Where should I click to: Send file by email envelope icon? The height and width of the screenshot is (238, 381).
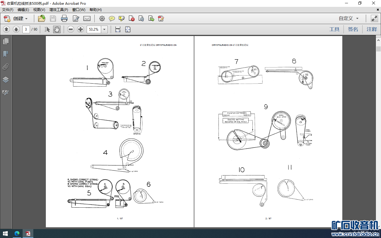[87, 19]
